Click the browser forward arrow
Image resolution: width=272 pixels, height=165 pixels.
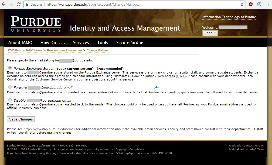pos(11,4)
